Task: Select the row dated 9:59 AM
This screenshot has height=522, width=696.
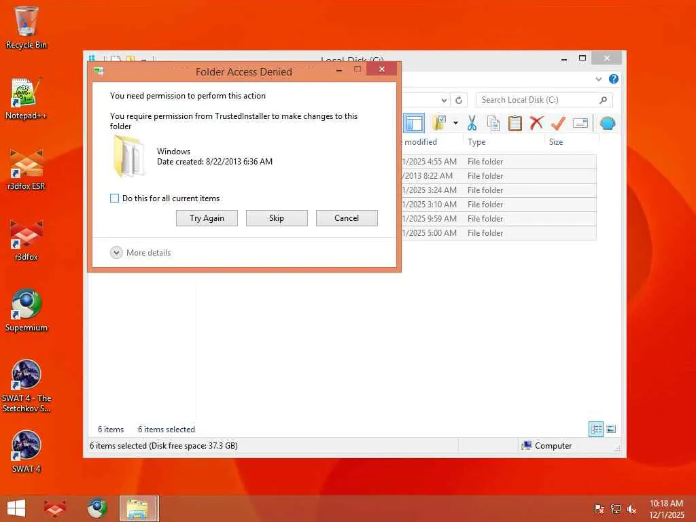Action: [499, 218]
